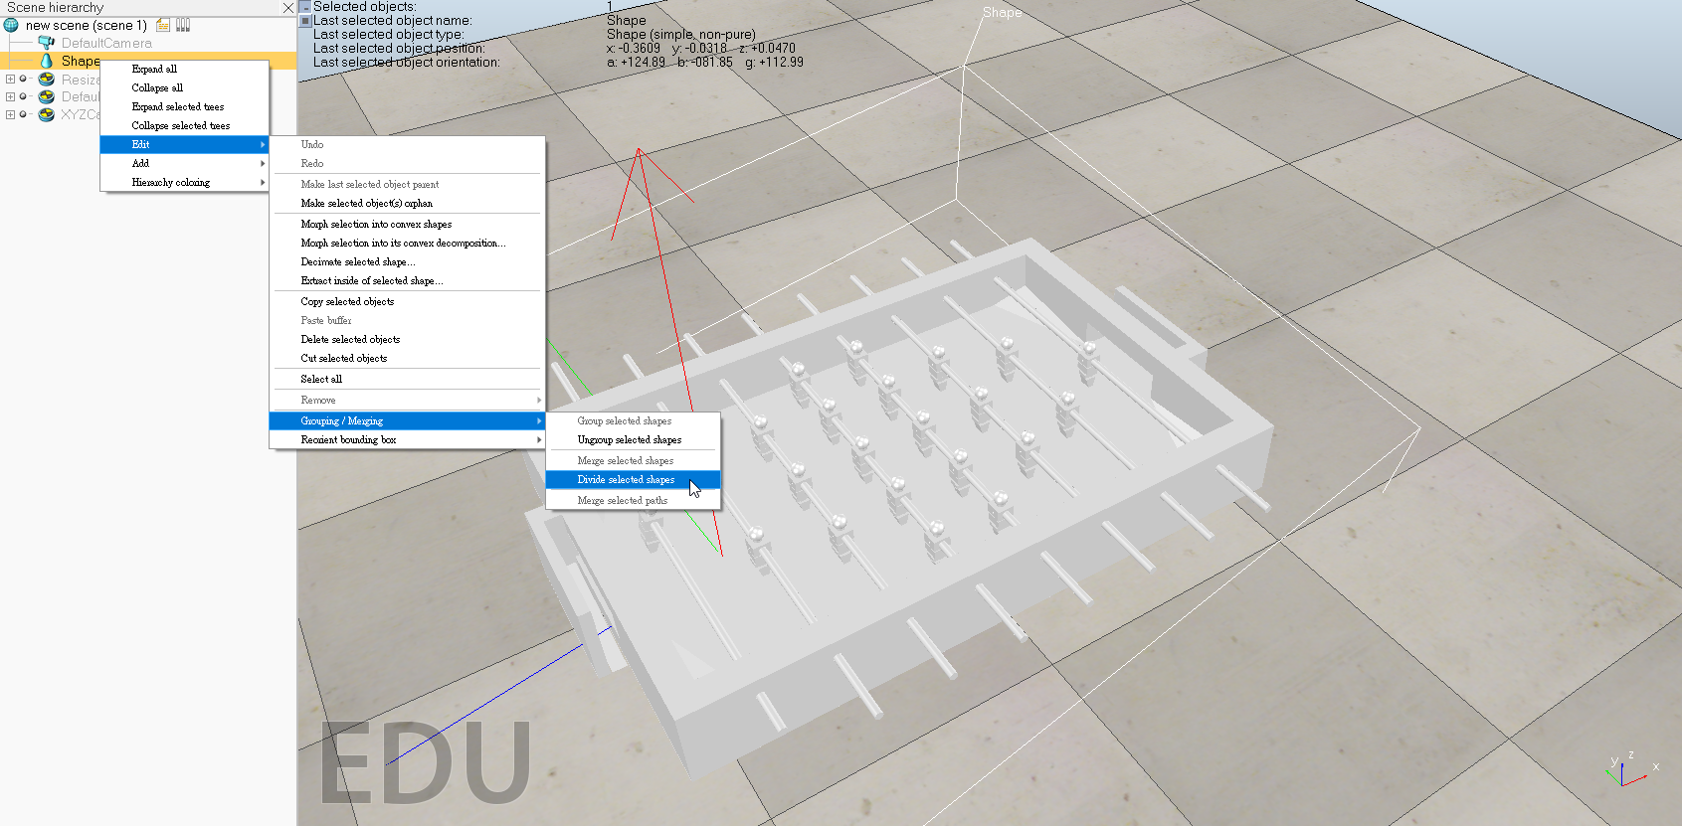Minimize the selection info text overlay

pyautogui.click(x=305, y=7)
